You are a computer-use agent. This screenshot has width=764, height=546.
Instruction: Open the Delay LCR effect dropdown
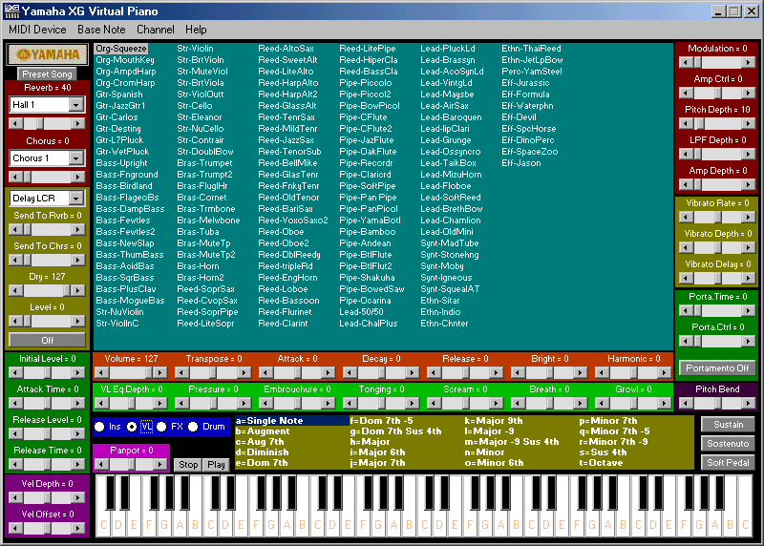[76, 199]
